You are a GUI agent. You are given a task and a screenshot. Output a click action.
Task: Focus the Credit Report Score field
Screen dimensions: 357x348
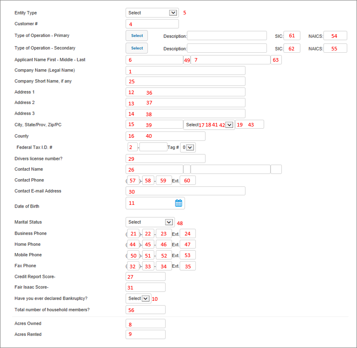pyautogui.click(x=145, y=277)
